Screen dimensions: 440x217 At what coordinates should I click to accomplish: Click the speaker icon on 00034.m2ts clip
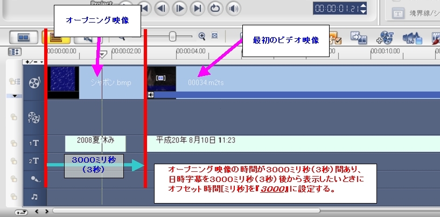(151, 95)
